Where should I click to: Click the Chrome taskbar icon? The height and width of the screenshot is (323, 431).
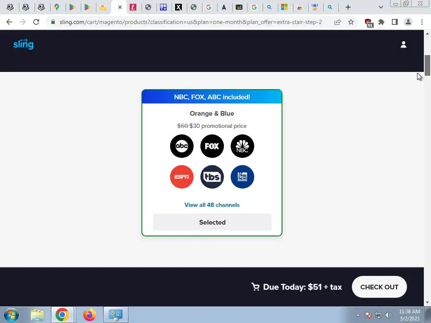click(x=62, y=315)
